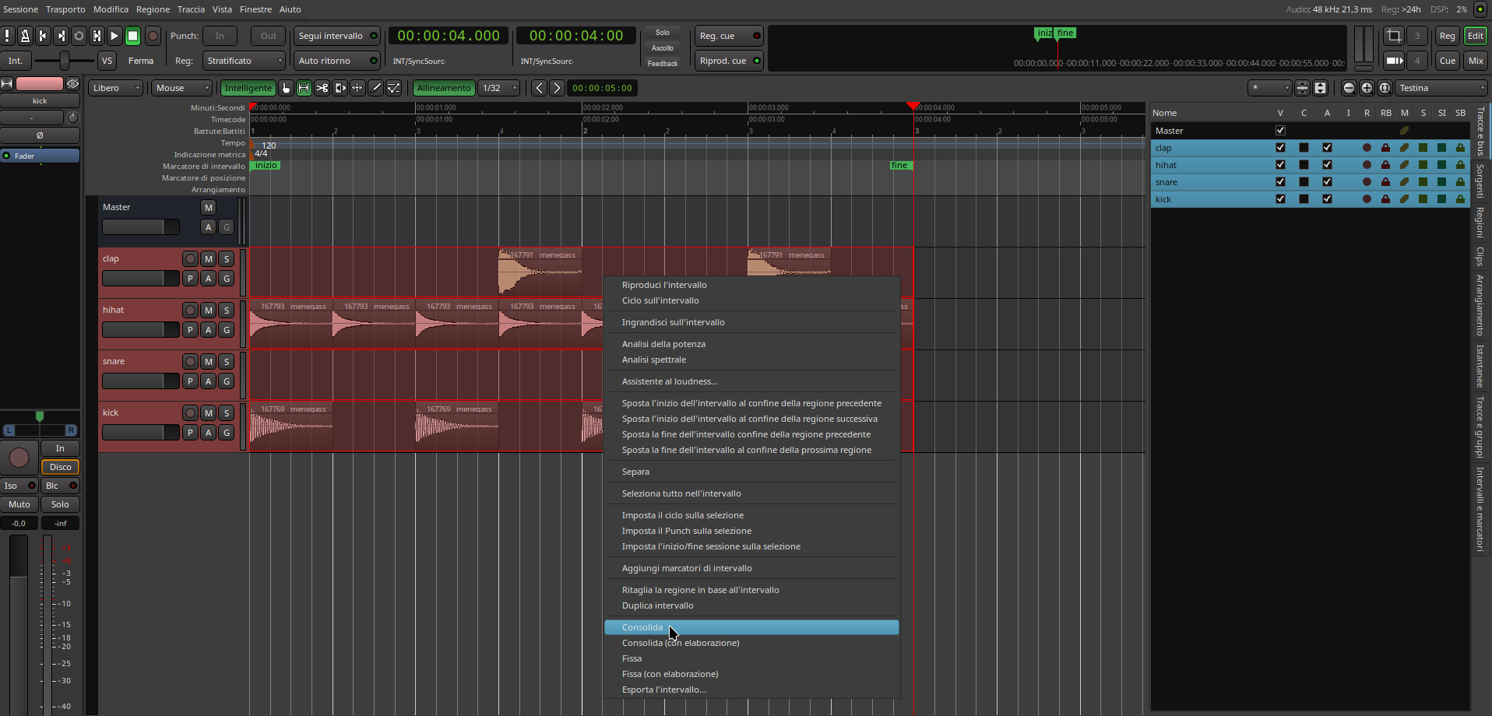Toggle the Active checkbox for kick

coord(1327,199)
